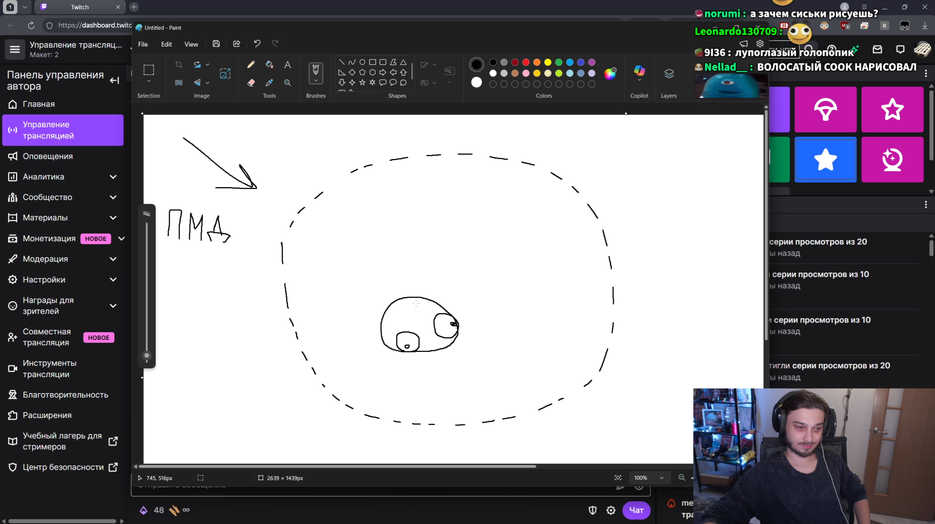Expand the Аналитика sidebar section
The width and height of the screenshot is (935, 524).
(113, 177)
